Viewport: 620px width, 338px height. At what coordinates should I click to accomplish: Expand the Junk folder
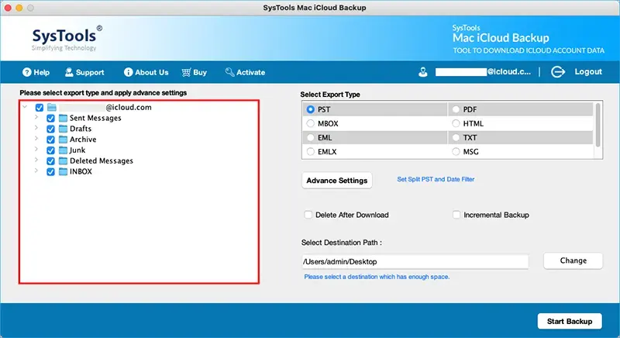(x=36, y=149)
